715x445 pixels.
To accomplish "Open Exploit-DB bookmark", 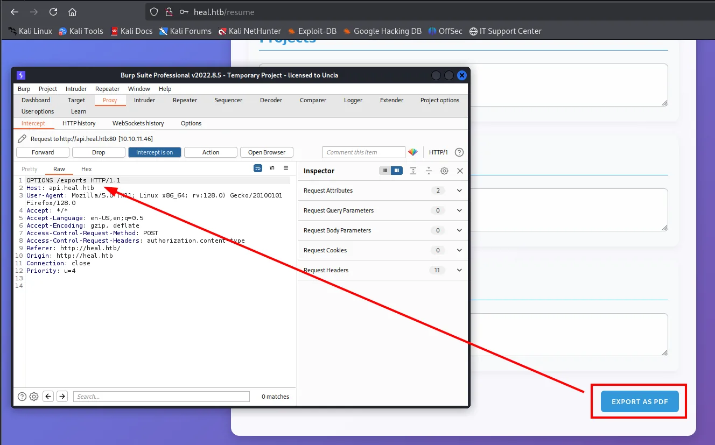I will point(312,31).
